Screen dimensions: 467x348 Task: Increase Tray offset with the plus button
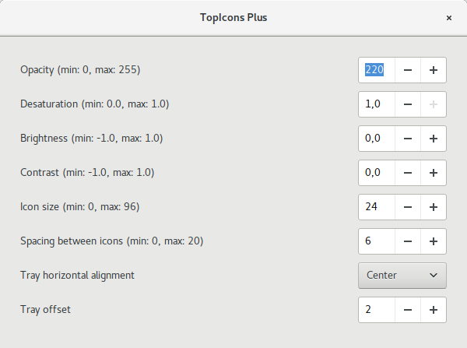pos(434,310)
